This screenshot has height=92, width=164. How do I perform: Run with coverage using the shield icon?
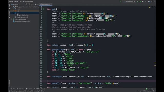tap(143, 2)
